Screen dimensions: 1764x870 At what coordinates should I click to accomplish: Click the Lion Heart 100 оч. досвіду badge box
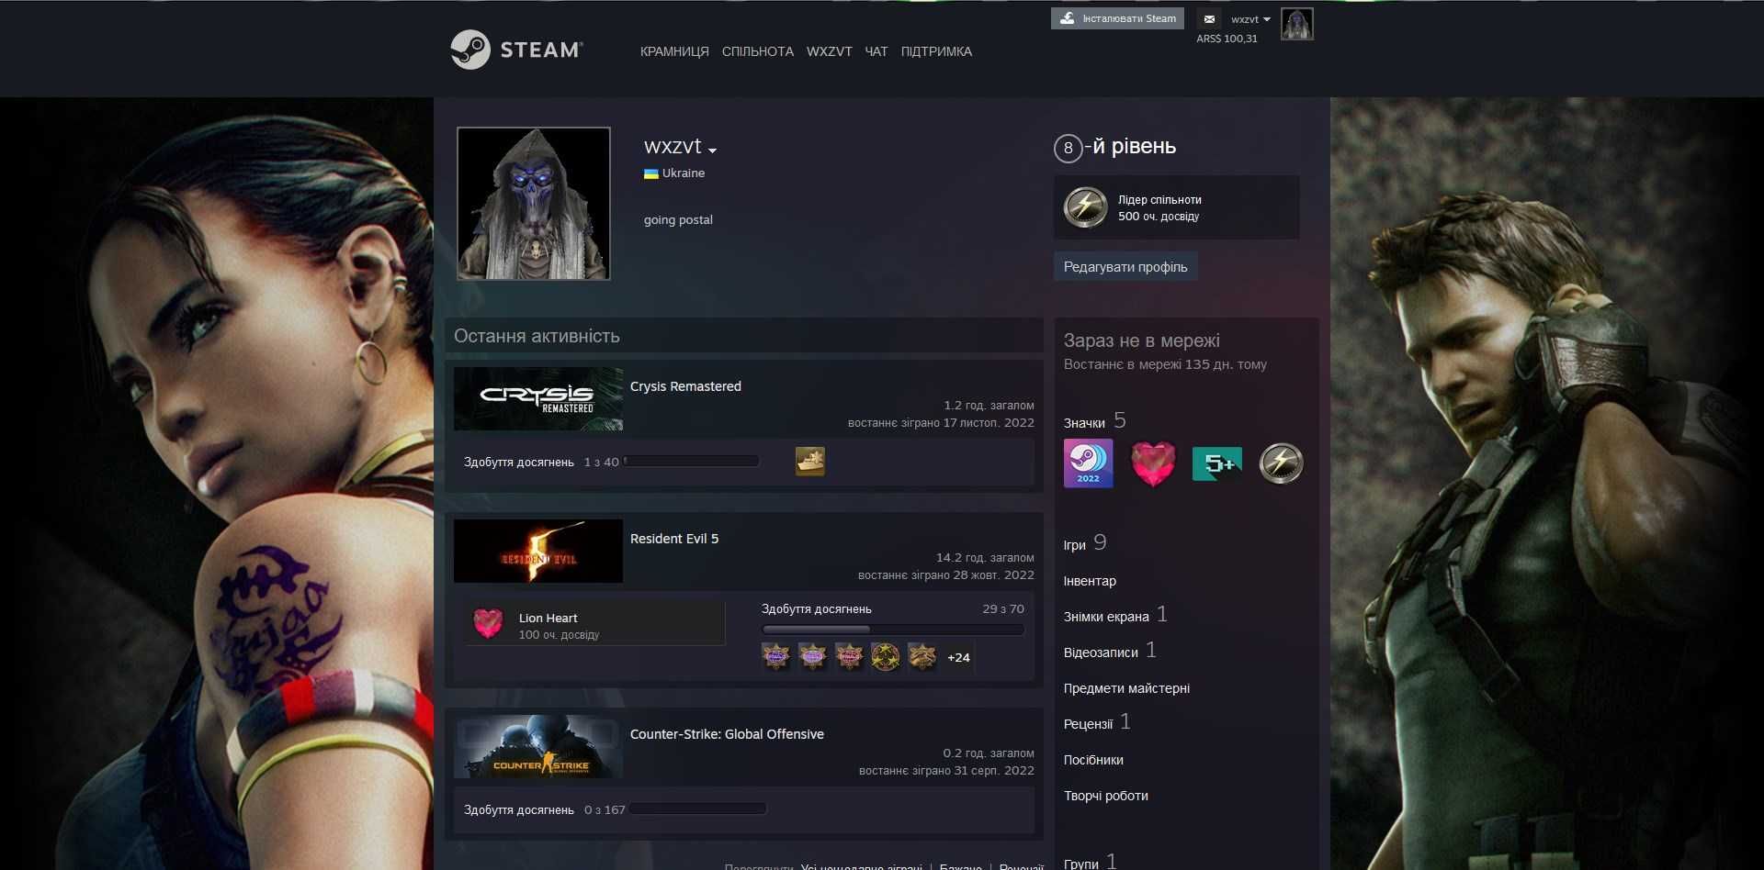tap(595, 624)
